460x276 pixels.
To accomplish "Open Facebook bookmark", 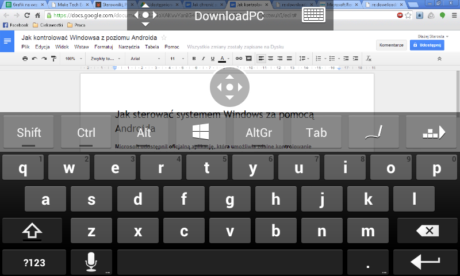I will coord(16,25).
